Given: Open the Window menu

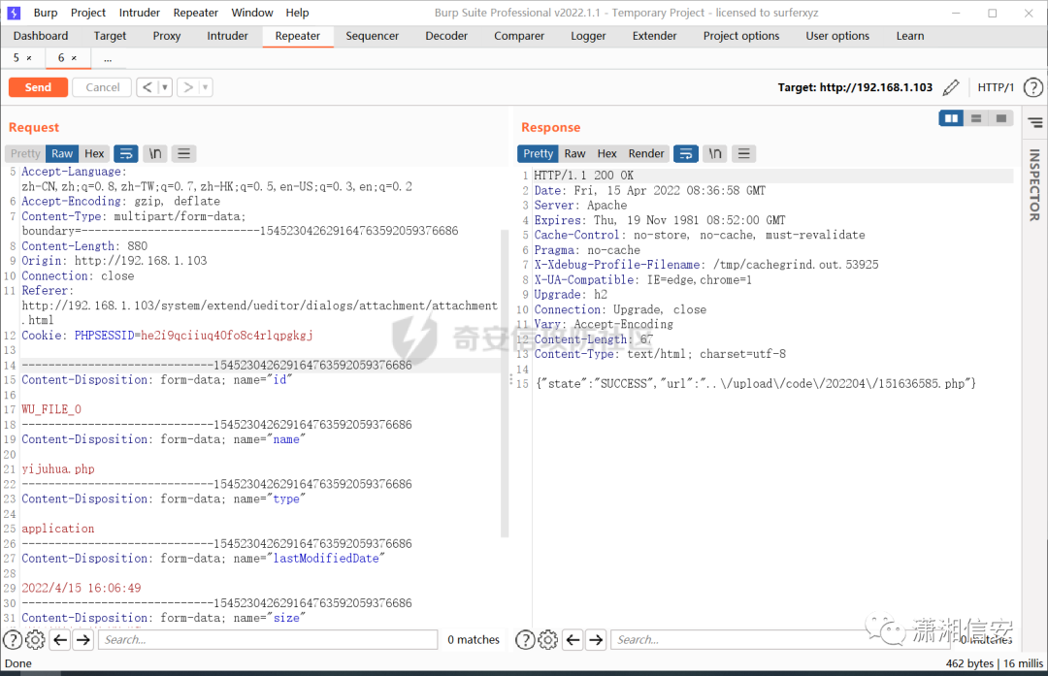Looking at the screenshot, I should pos(252,13).
